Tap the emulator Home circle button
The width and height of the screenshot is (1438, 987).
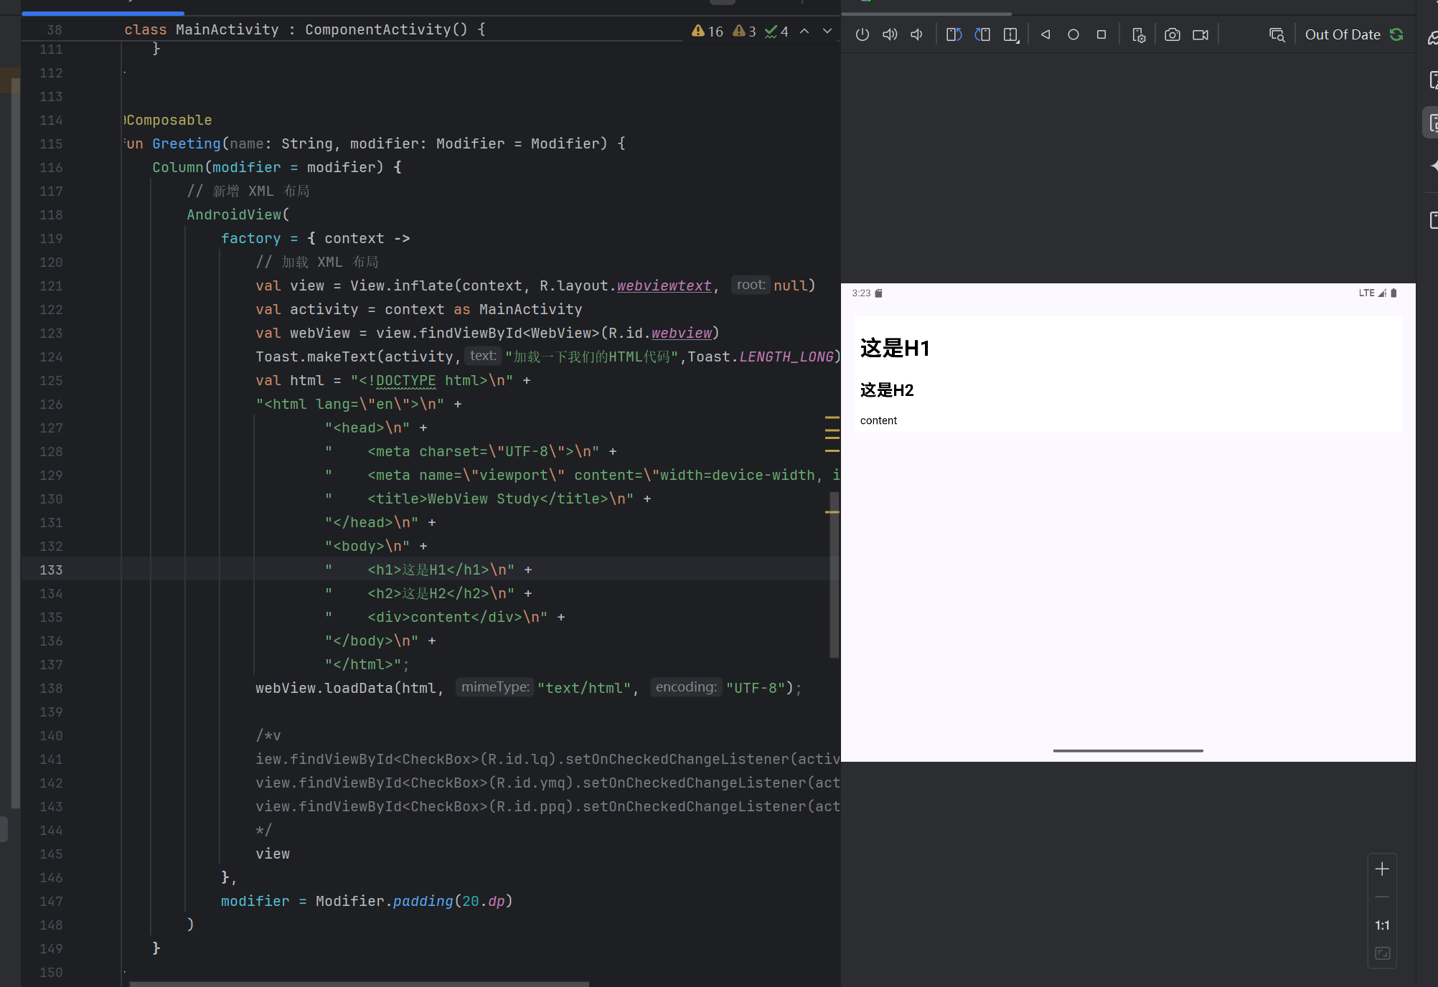(1073, 34)
